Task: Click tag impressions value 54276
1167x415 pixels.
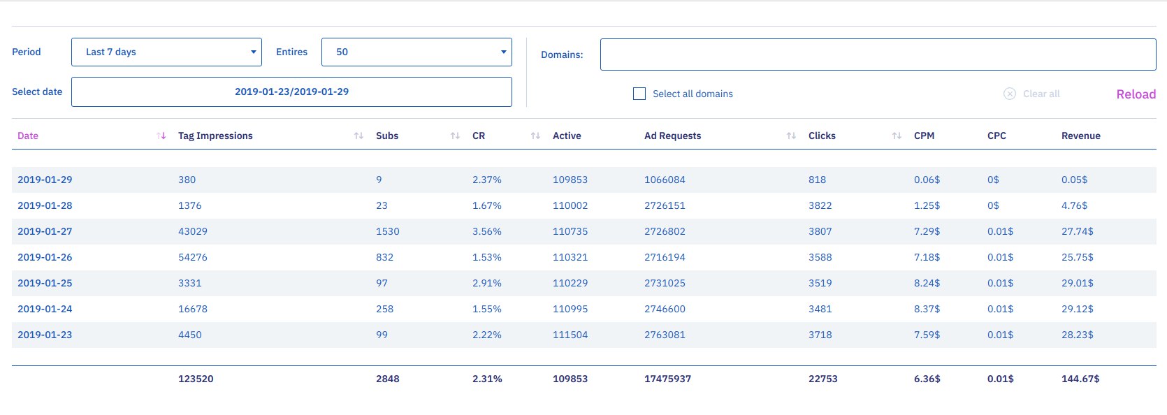Action: click(193, 257)
